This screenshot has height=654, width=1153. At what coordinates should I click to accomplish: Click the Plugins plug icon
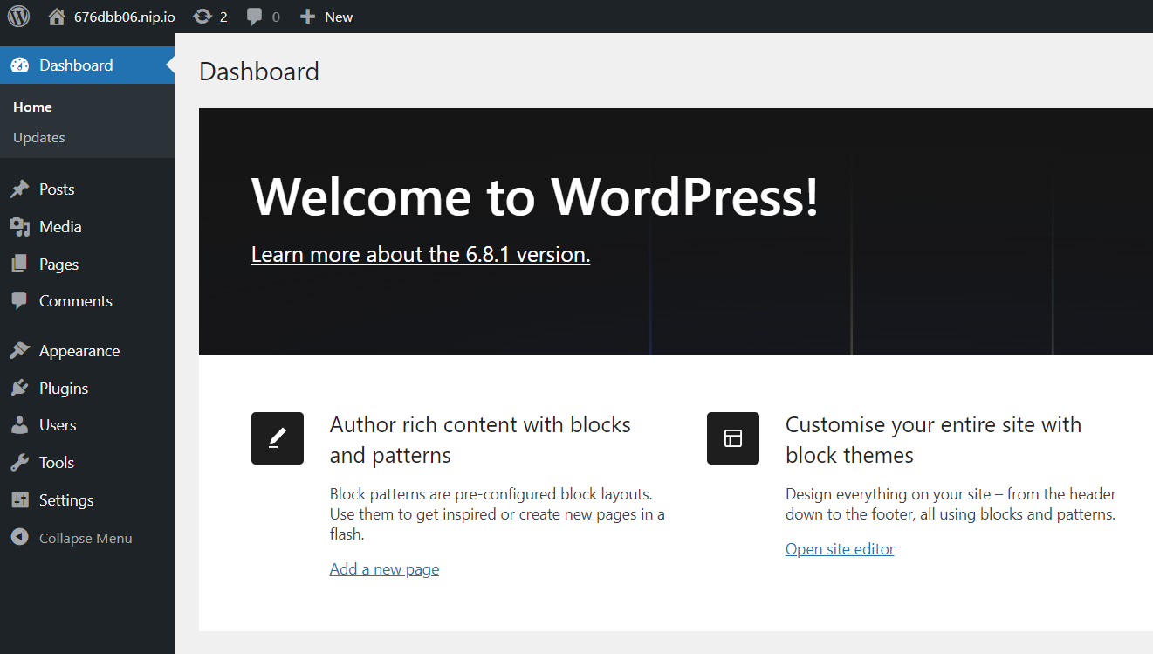(x=19, y=389)
